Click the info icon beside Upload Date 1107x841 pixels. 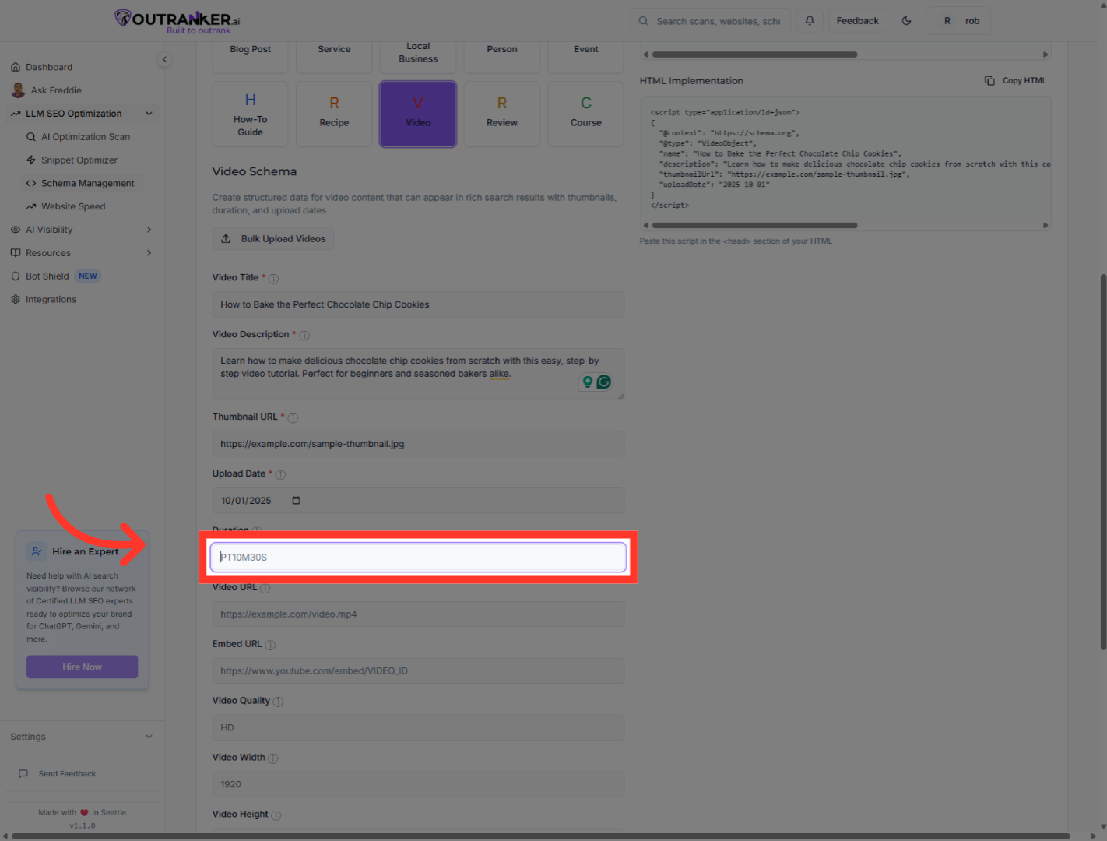280,475
